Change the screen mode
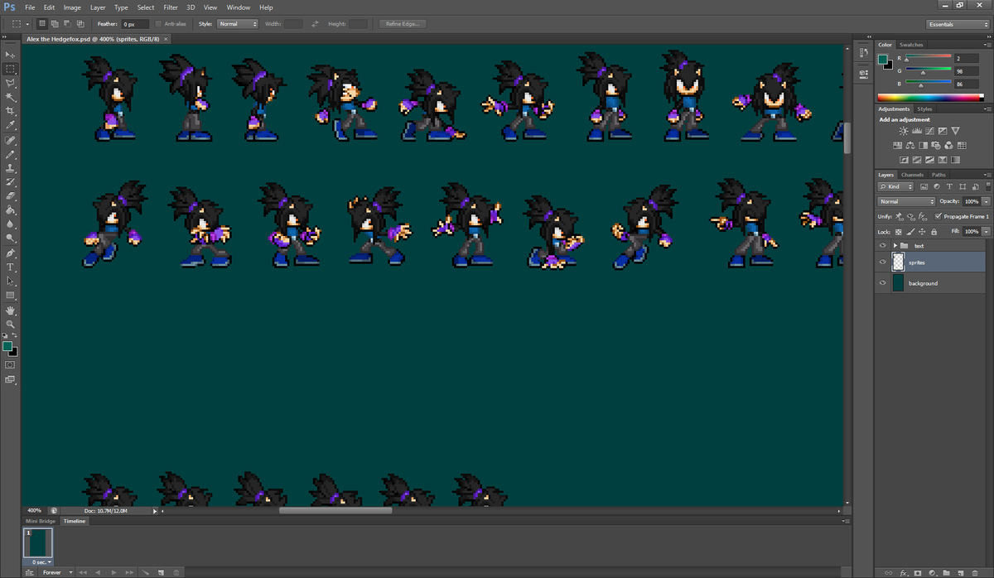This screenshot has height=578, width=994. pos(10,379)
